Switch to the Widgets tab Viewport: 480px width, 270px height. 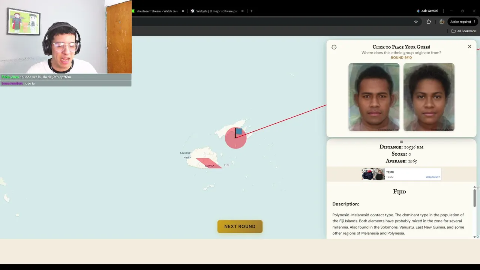tap(217, 11)
